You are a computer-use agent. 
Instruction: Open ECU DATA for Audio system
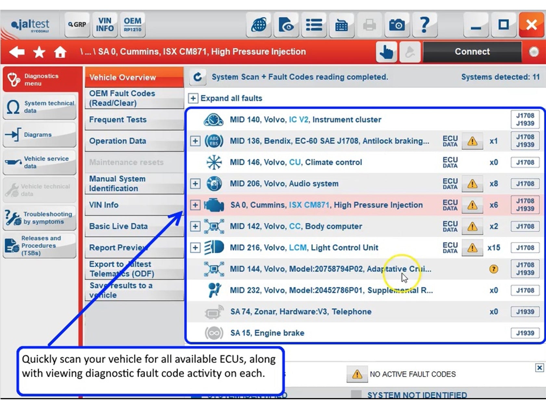[450, 184]
